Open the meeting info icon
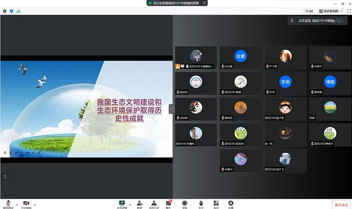The height and width of the screenshot is (209, 352). [4, 10]
